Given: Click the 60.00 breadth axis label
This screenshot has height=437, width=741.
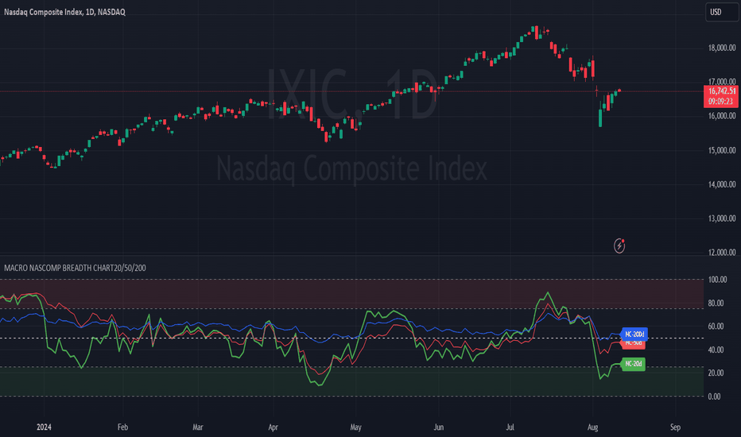Looking at the screenshot, I should click(716, 327).
